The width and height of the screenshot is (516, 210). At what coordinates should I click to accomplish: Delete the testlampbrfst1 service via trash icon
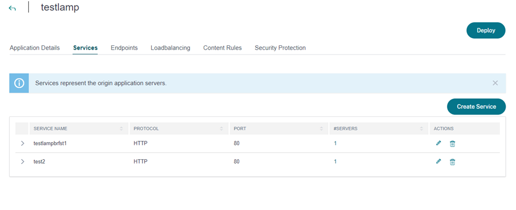pos(453,143)
